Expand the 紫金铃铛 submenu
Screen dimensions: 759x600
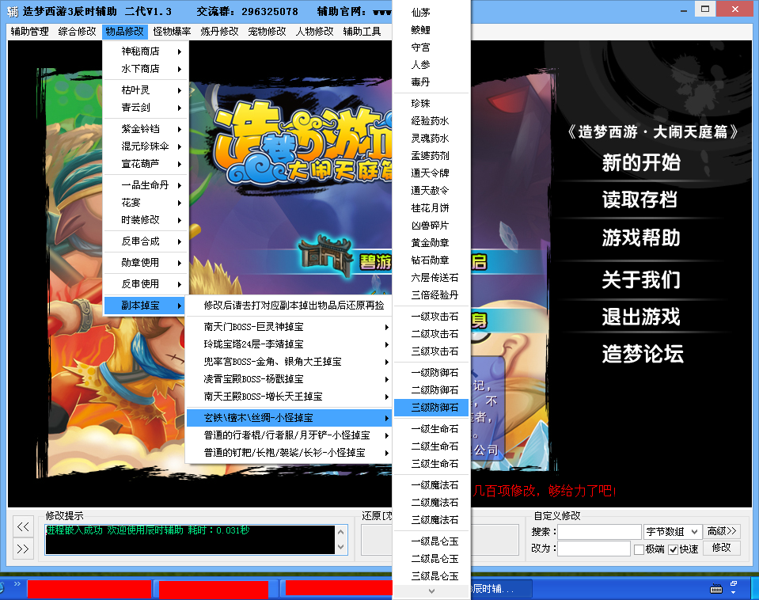pos(146,129)
